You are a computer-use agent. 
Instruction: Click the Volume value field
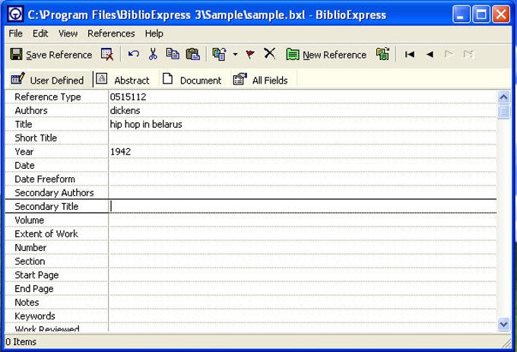tap(303, 220)
